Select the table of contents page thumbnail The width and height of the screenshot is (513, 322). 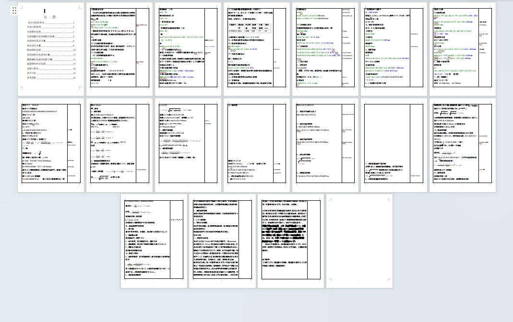point(51,49)
